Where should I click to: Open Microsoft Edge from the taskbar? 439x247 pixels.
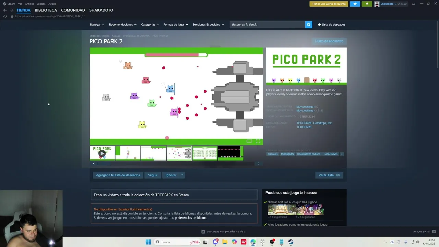click(x=253, y=242)
